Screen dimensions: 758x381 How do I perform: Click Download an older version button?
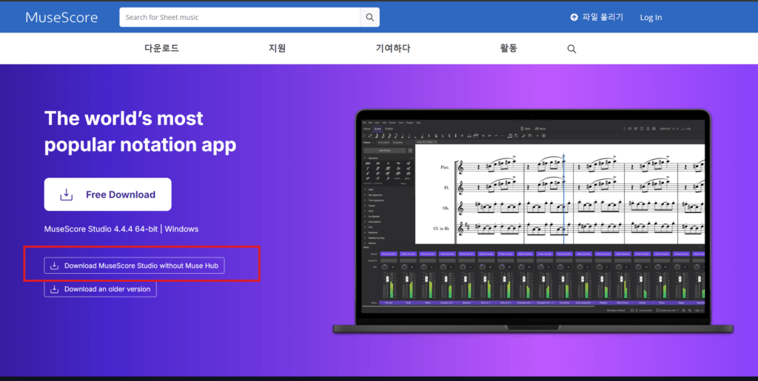(100, 289)
